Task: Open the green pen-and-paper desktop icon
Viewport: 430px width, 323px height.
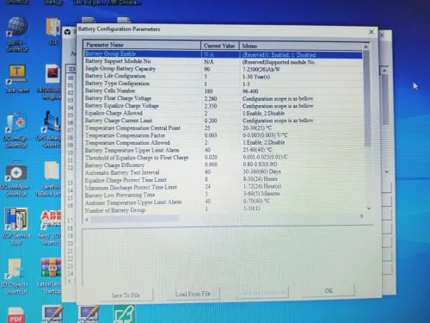Action: pos(125,314)
